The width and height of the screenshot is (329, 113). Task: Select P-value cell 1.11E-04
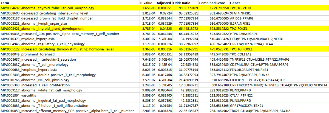[x=148, y=106]
